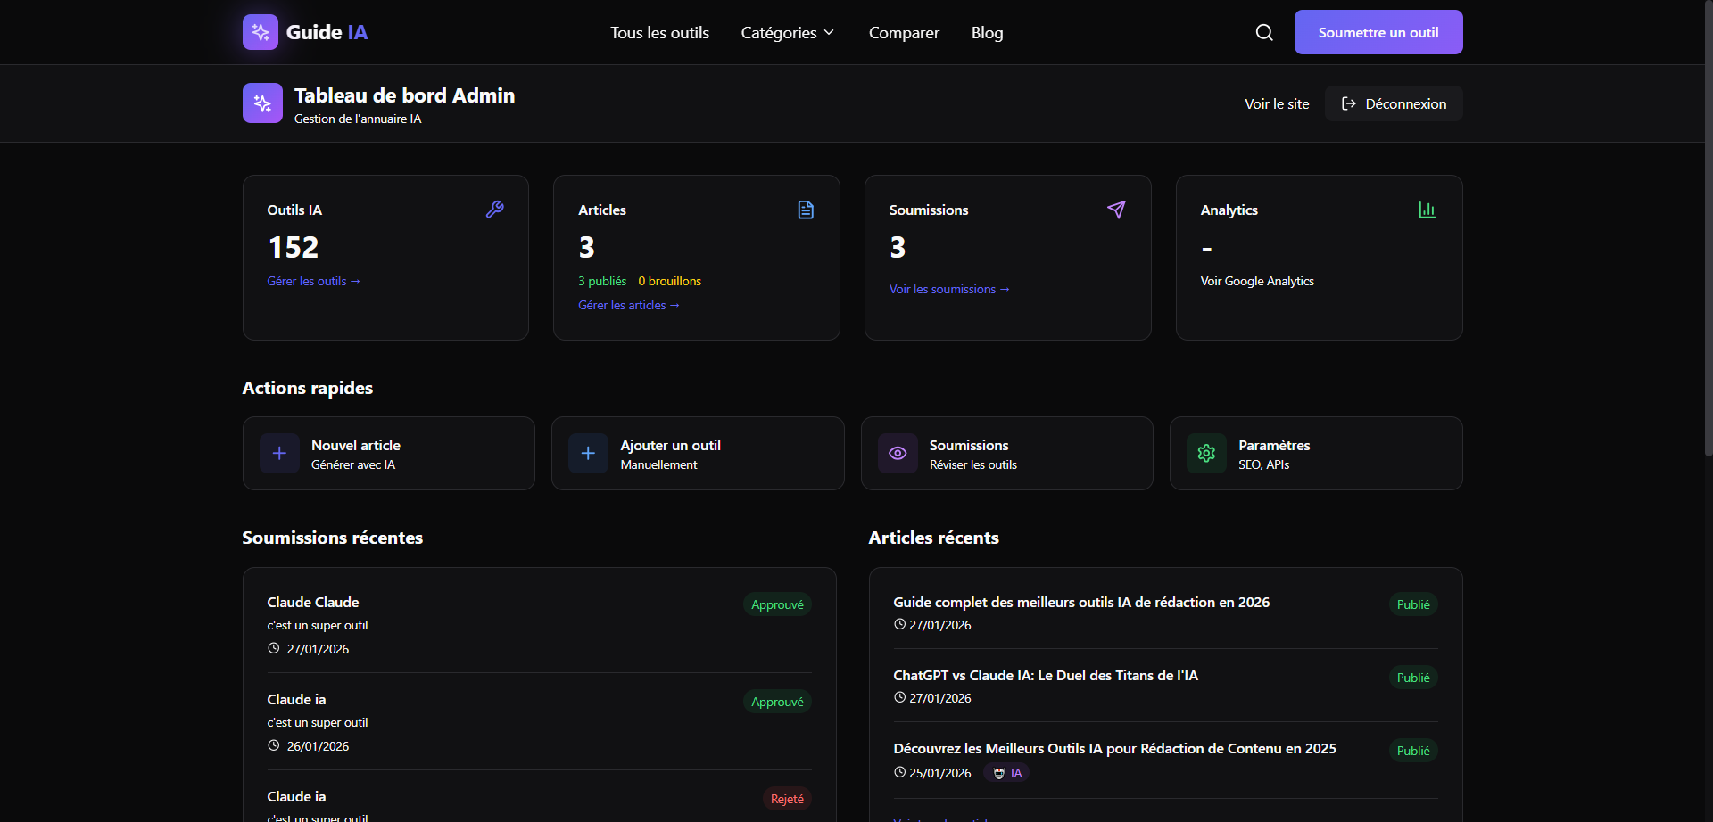Image resolution: width=1713 pixels, height=822 pixels.
Task: Click the eye icon for Soumissions
Action: (x=898, y=454)
